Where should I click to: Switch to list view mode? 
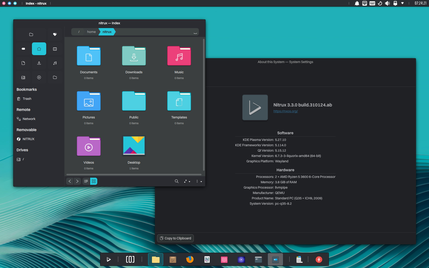pyautogui.click(x=86, y=181)
